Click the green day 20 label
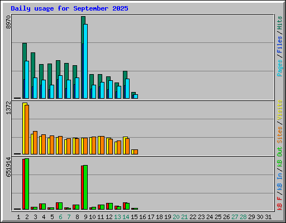Viewport: 286px width, 223px height. pos(176,217)
